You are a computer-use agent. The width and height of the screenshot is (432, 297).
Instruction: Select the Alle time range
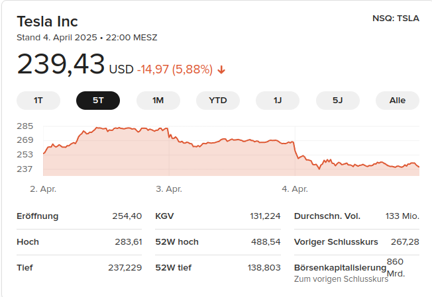point(398,101)
